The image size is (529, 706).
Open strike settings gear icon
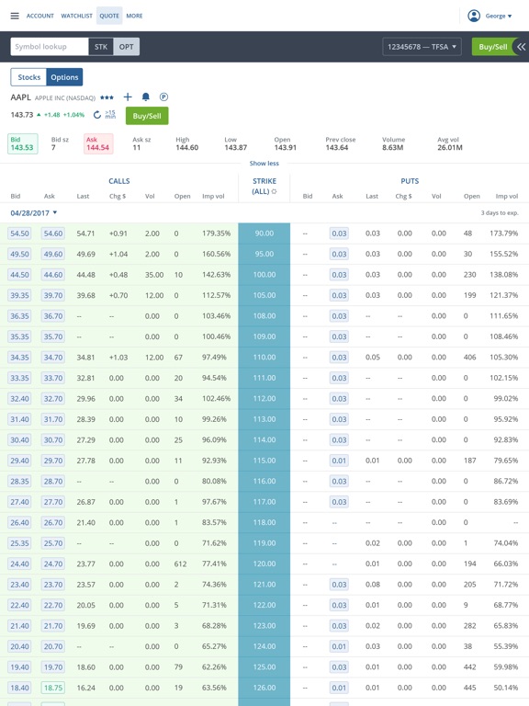point(274,191)
